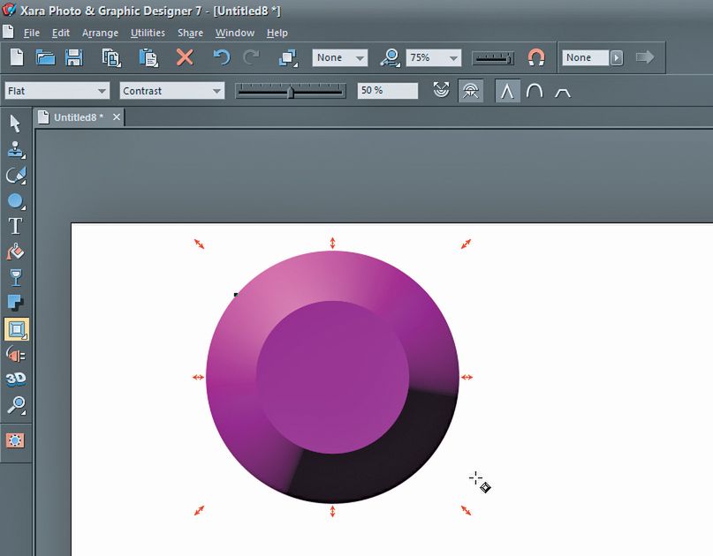
Task: Select the Fill tool bucket
Action: click(15, 252)
